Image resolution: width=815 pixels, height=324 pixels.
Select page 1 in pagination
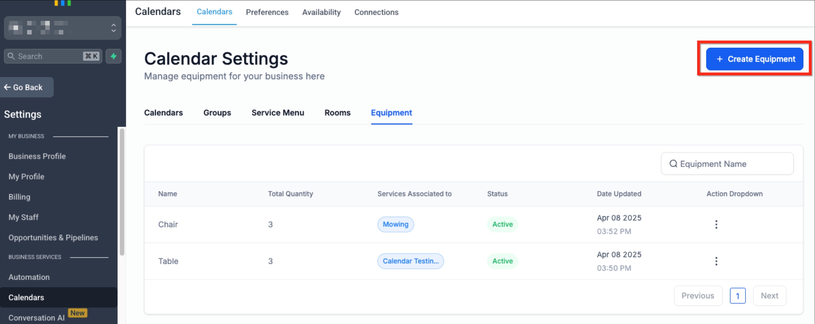click(x=737, y=296)
